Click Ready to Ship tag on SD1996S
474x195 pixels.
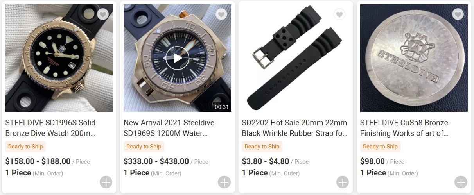pyautogui.click(x=25, y=147)
